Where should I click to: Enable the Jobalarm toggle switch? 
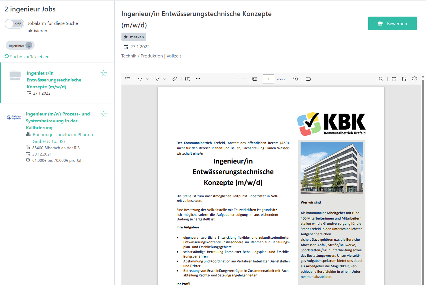pyautogui.click(x=14, y=24)
